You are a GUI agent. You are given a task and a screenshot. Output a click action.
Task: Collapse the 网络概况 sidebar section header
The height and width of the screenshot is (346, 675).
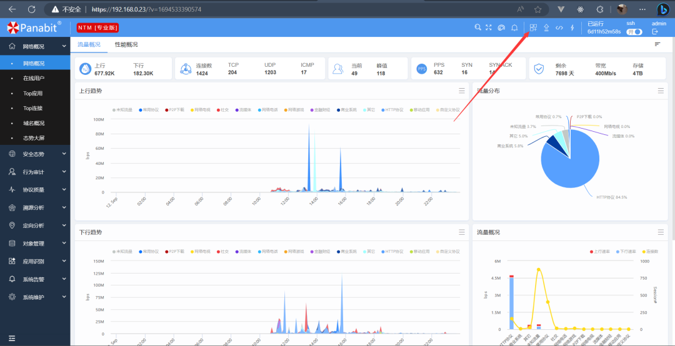tap(35, 46)
